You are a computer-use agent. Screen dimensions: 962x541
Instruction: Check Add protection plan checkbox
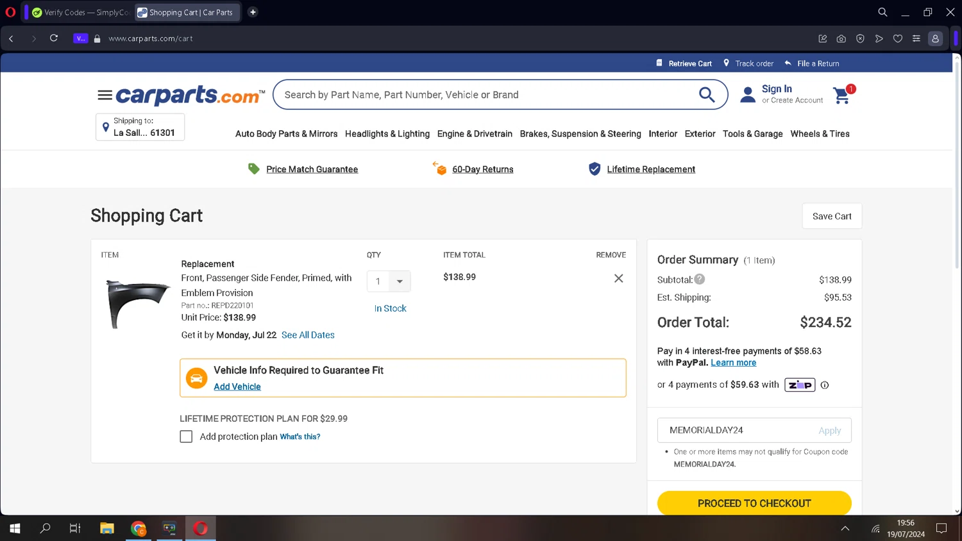coord(186,437)
